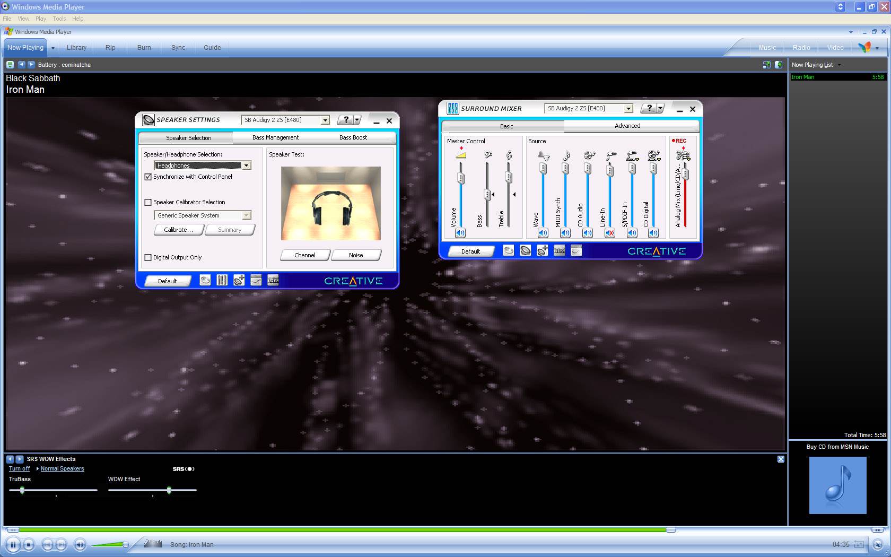Click the Line-In plug icon
Image resolution: width=891 pixels, height=557 pixels.
pyautogui.click(x=611, y=155)
